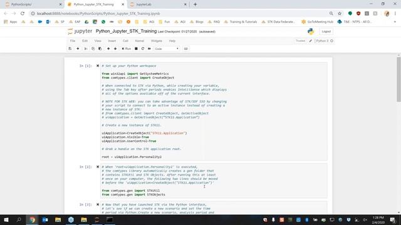Open the command prompt from taskbar
Viewport: 401px width, 225px height.
pyautogui.click(x=110, y=219)
